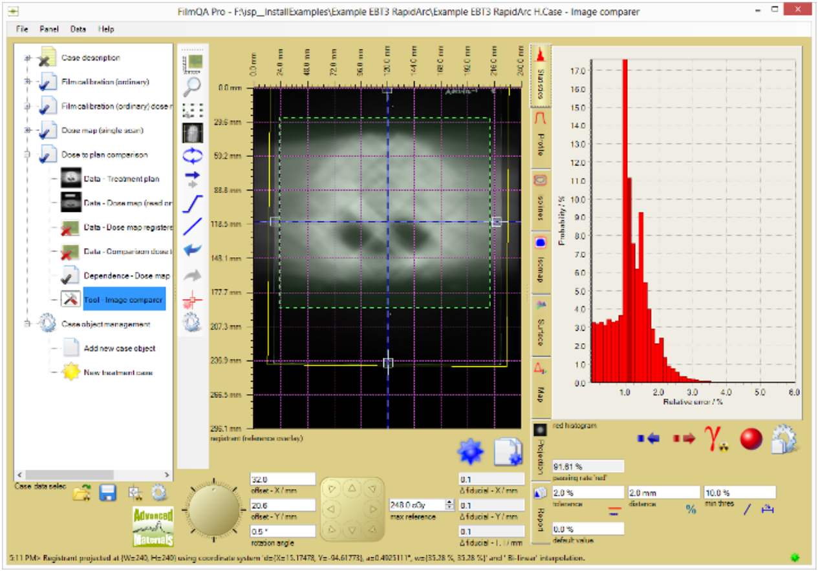
Task: Click the rotation angle input field
Action: (x=282, y=531)
